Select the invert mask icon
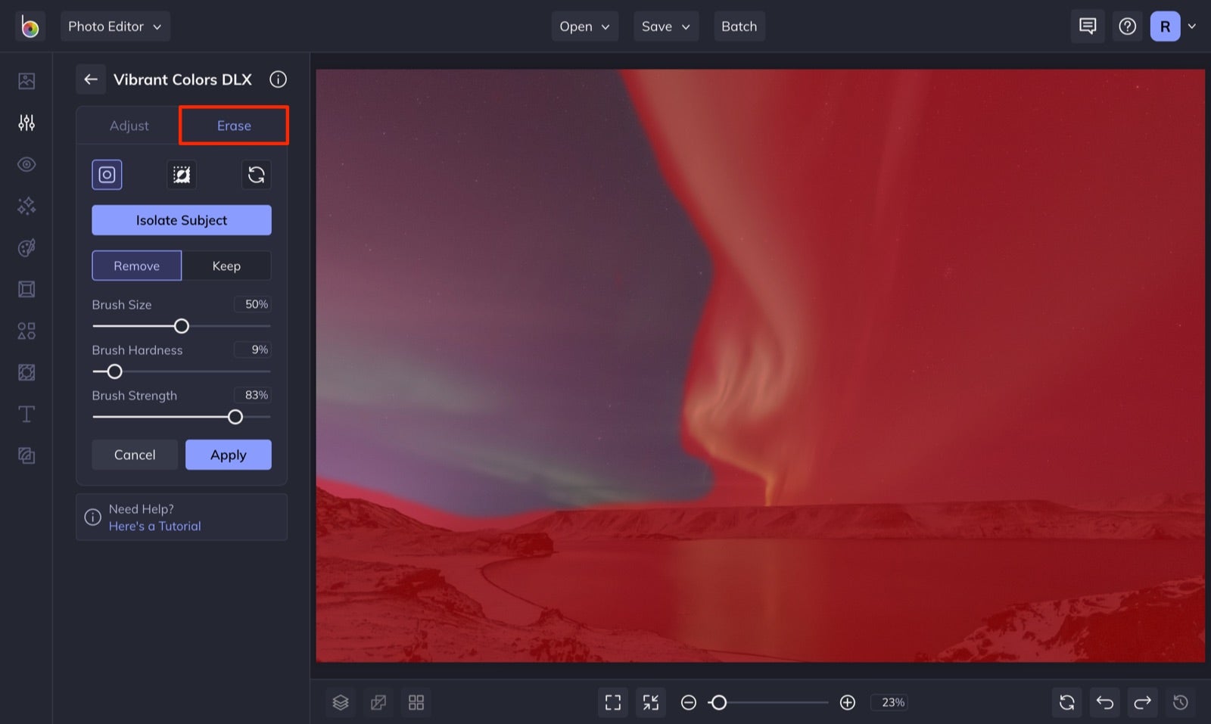This screenshot has height=724, width=1211. point(181,175)
